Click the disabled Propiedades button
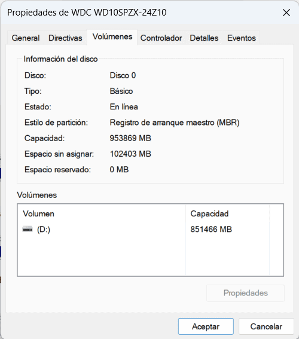Viewport: 299px width, 339px height. [x=246, y=293]
